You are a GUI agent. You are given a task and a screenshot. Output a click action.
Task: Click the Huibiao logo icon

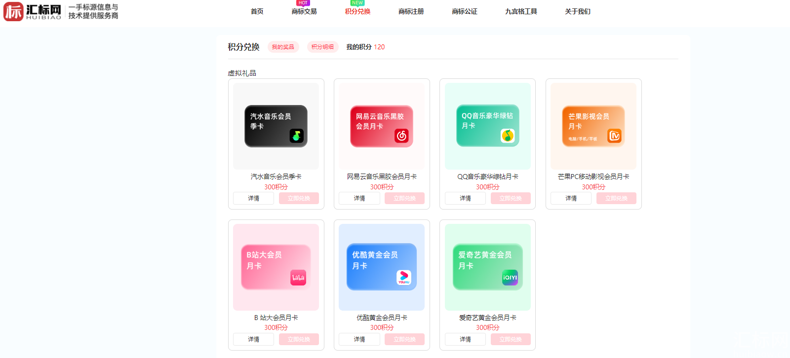click(13, 11)
